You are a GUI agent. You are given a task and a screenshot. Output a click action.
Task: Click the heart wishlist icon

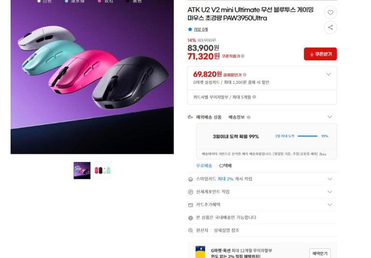click(x=330, y=13)
